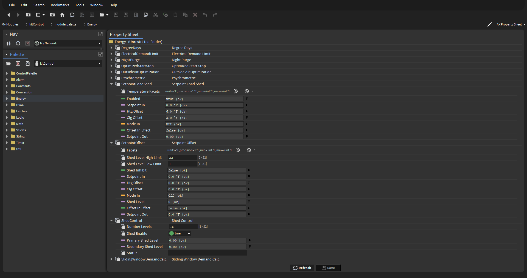Open the Bookmarks menu

[60, 5]
